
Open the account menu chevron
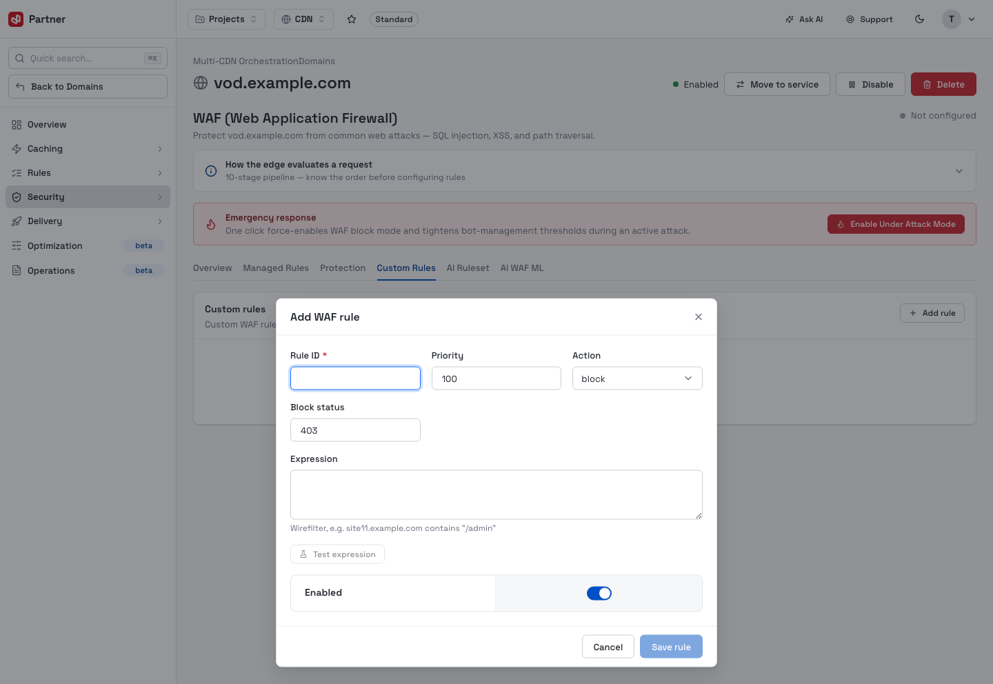coord(972,19)
